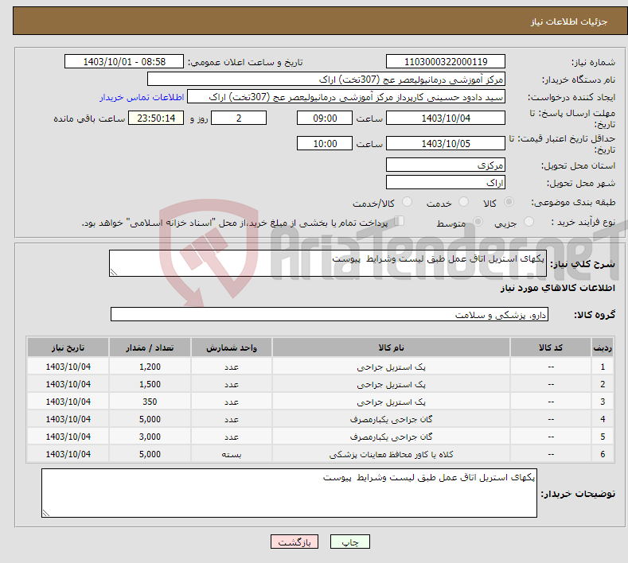Click the ردیف column header
This screenshot has width=628, height=563.
click(603, 348)
